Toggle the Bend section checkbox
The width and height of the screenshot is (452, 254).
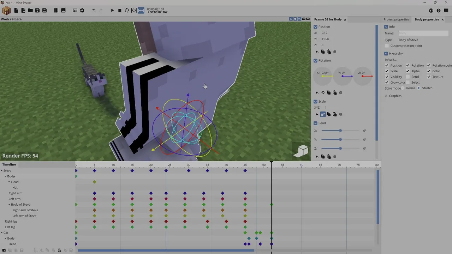[315, 123]
